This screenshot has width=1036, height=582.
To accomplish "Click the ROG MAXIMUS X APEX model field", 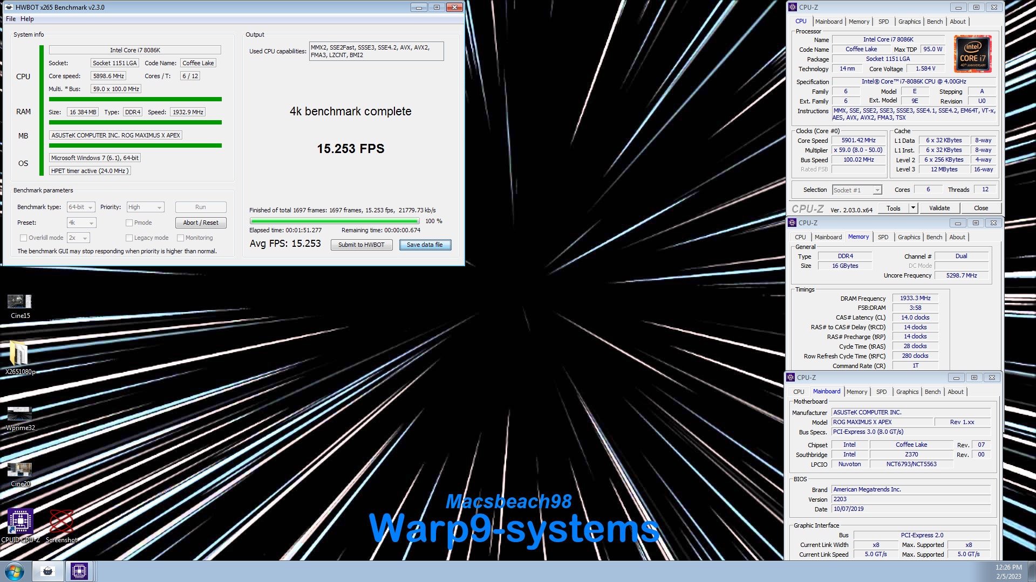I will [x=882, y=422].
